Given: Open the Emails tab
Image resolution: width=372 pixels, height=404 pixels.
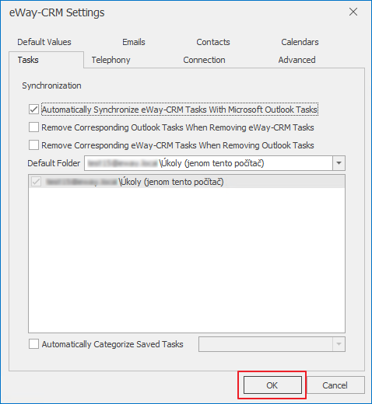Looking at the screenshot, I should [134, 42].
